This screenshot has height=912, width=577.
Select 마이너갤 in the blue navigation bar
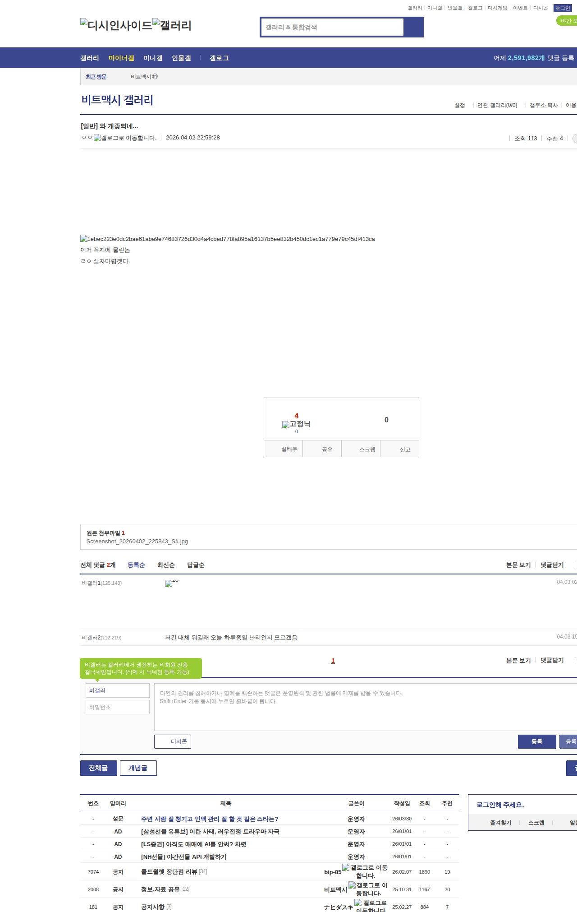121,58
